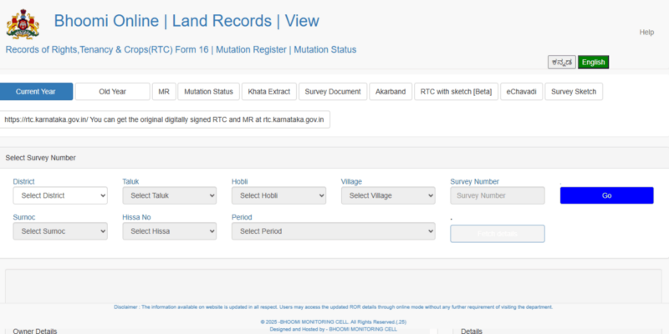Viewport: 669px width, 334px height.
Task: Open the Help link
Action: 646,33
